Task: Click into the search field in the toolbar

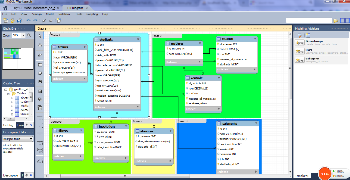Action: (308, 20)
